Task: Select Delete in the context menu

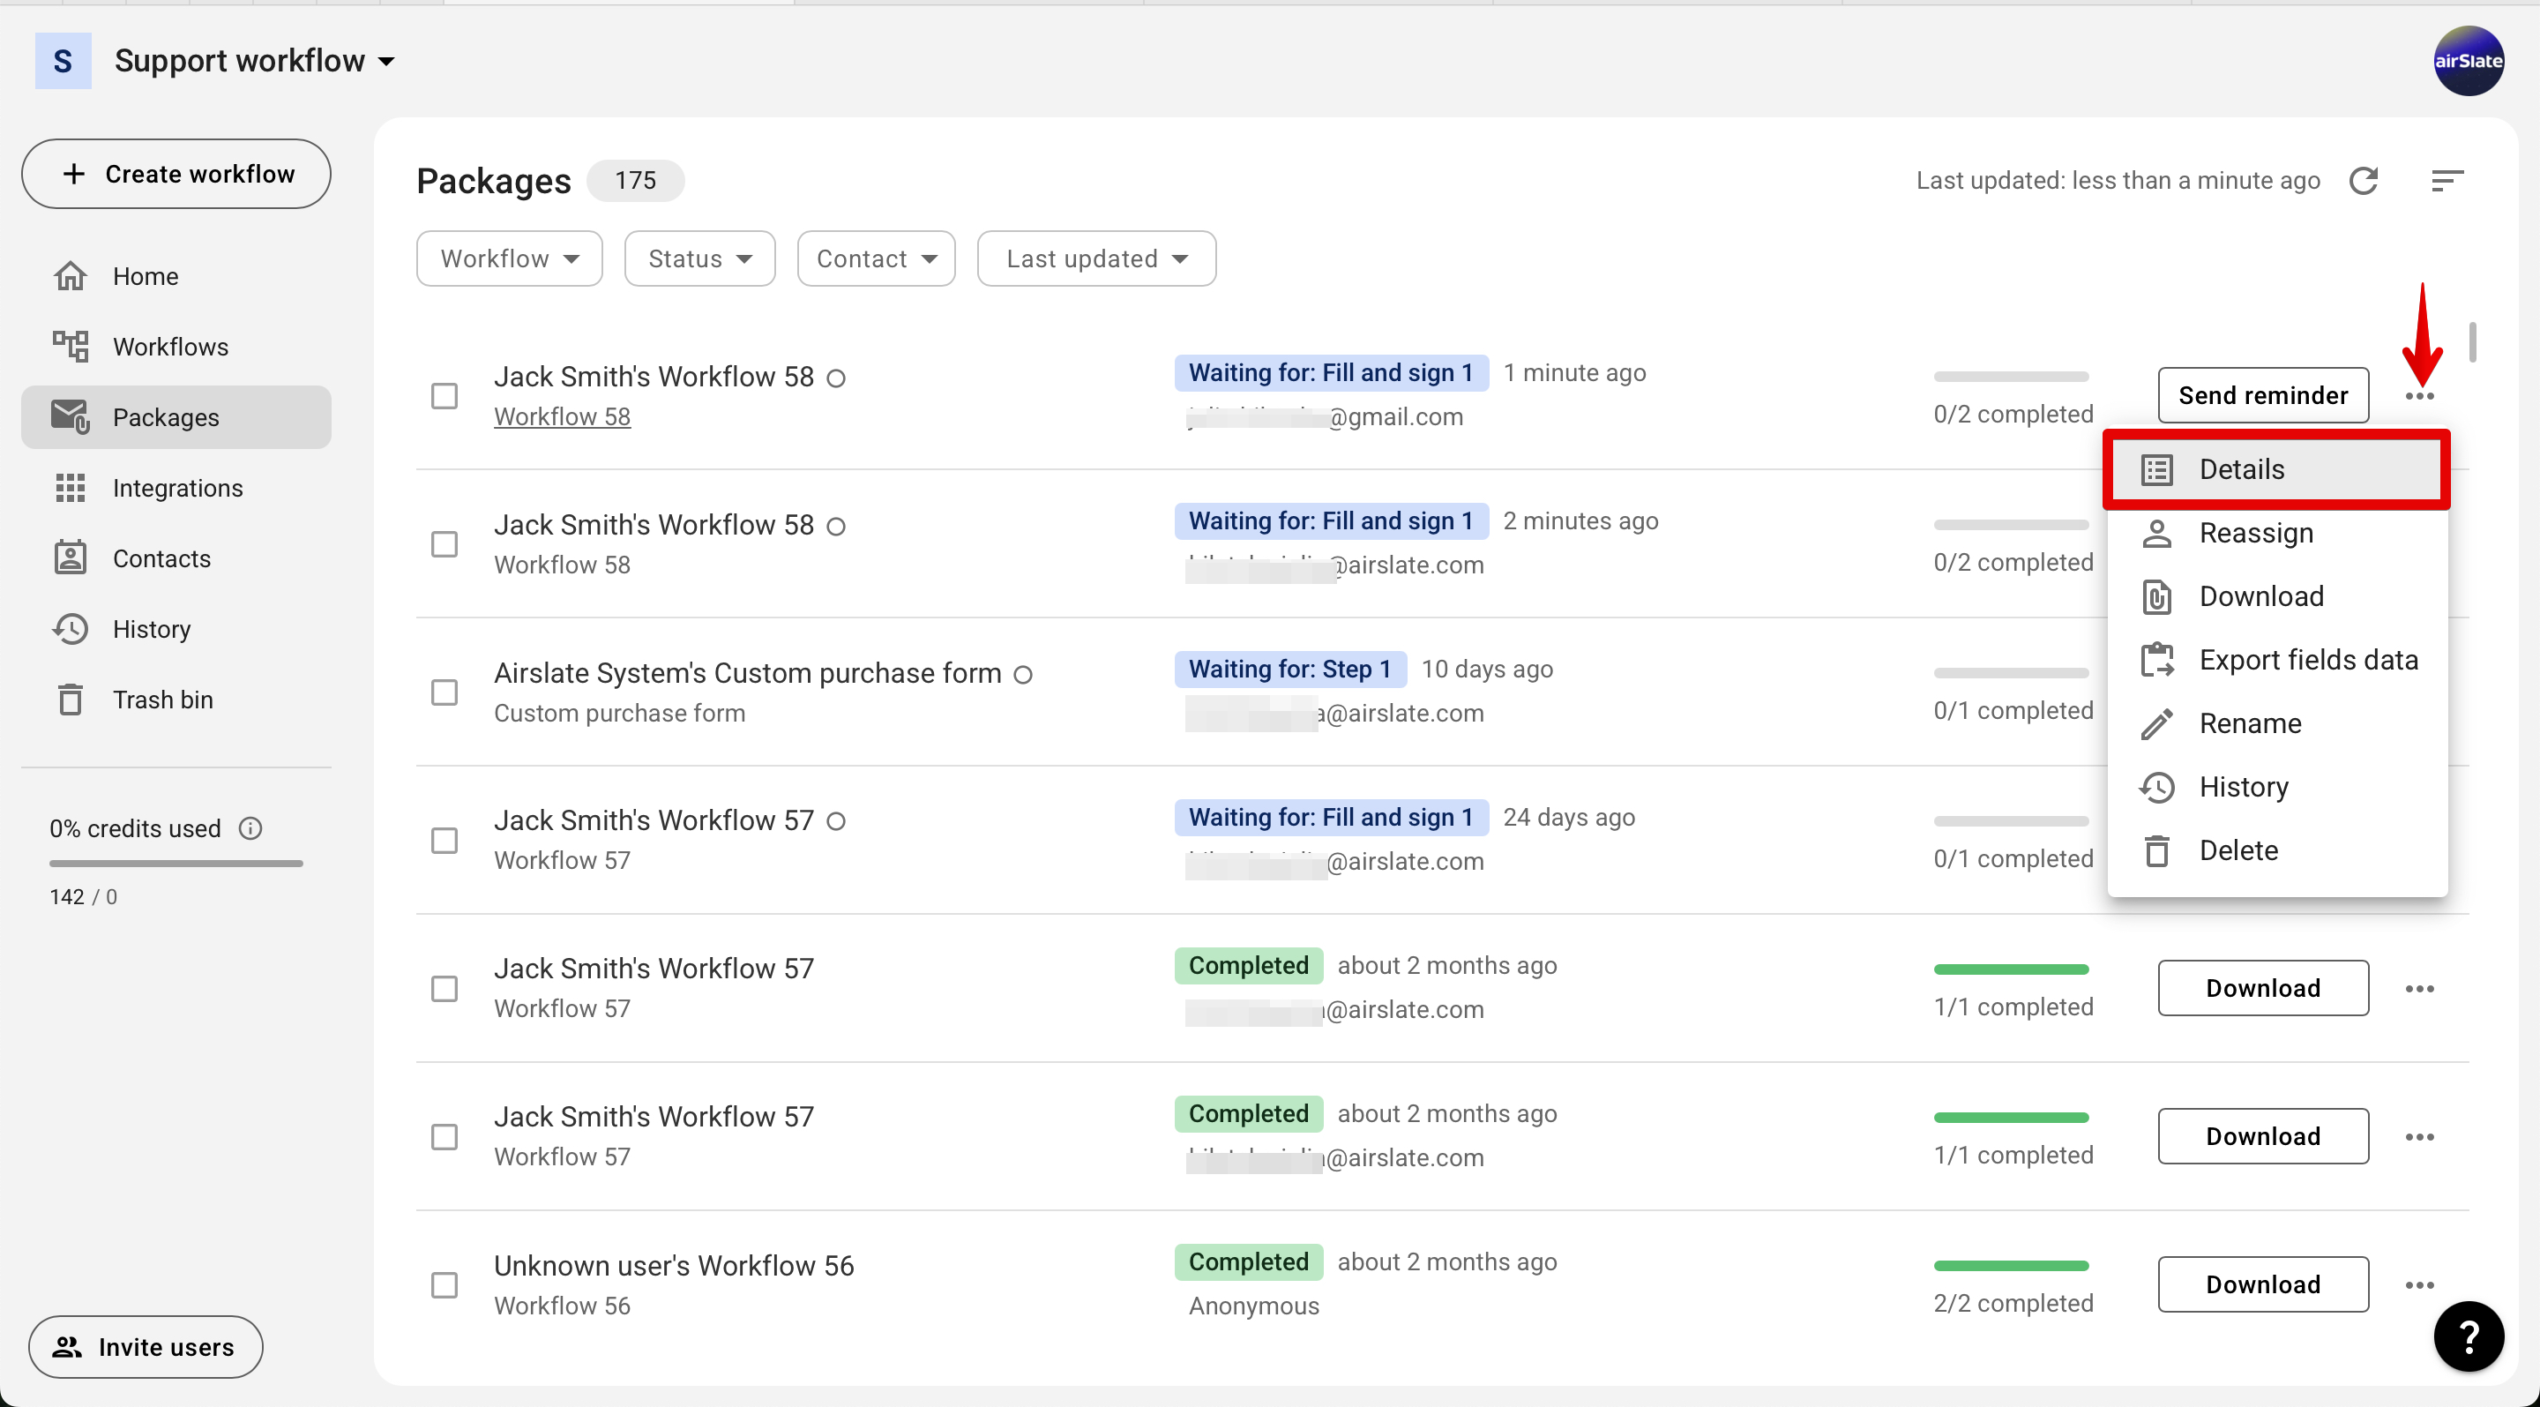Action: point(2276,851)
